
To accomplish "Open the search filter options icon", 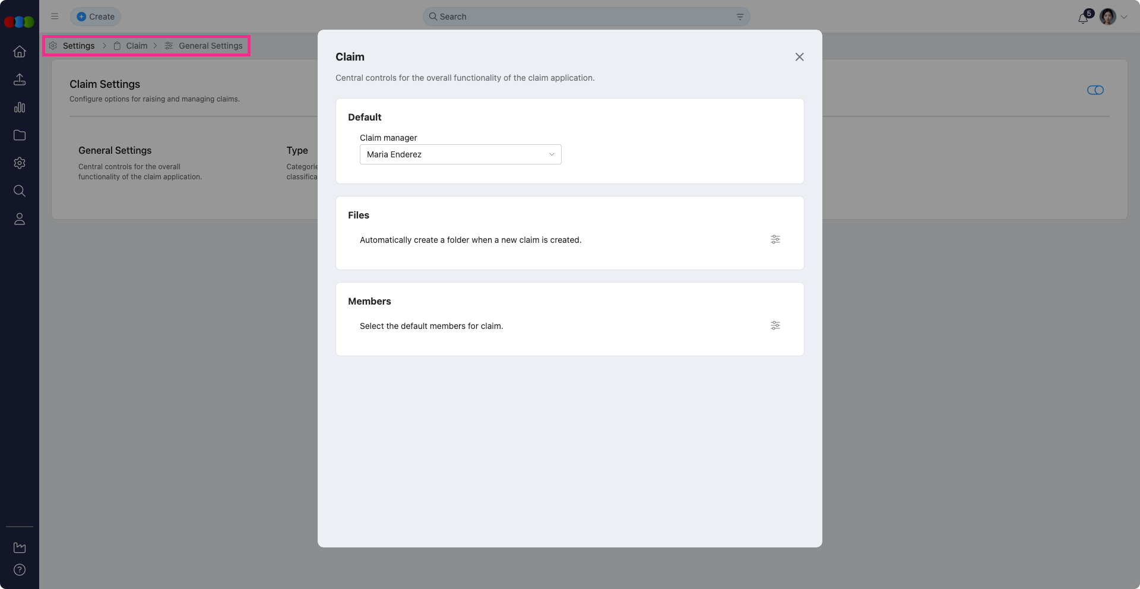I will (x=740, y=17).
